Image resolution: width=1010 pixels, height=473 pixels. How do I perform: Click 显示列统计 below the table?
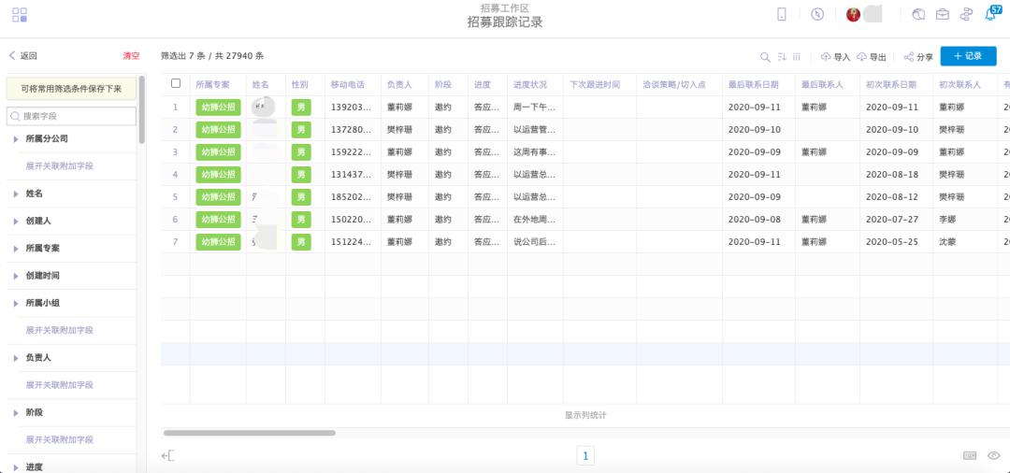585,415
